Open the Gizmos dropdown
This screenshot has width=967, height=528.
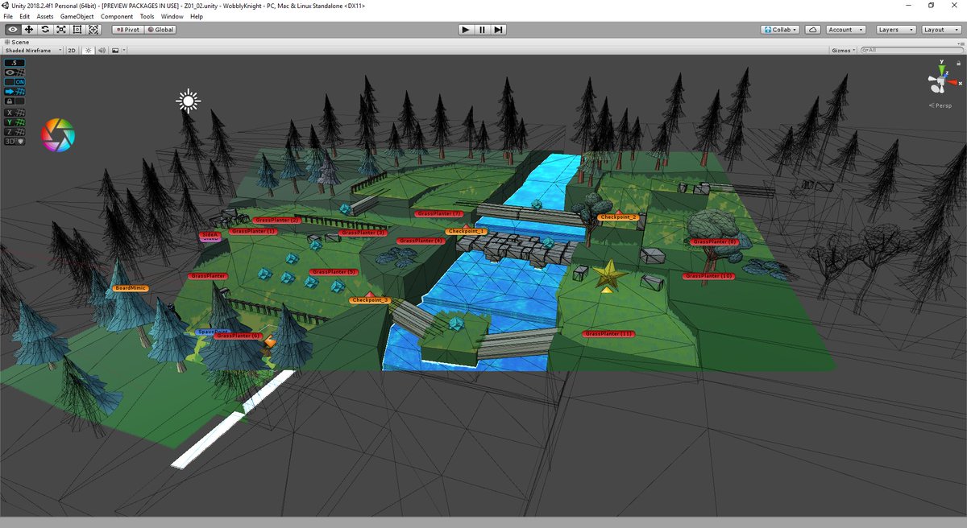click(x=841, y=49)
